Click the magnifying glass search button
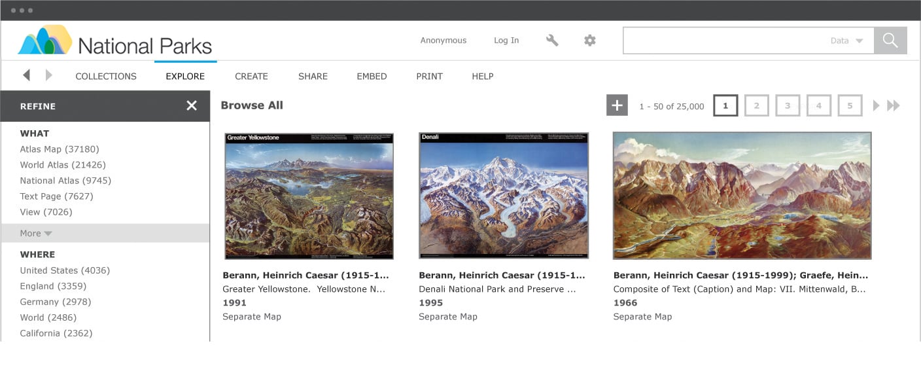 pos(890,41)
